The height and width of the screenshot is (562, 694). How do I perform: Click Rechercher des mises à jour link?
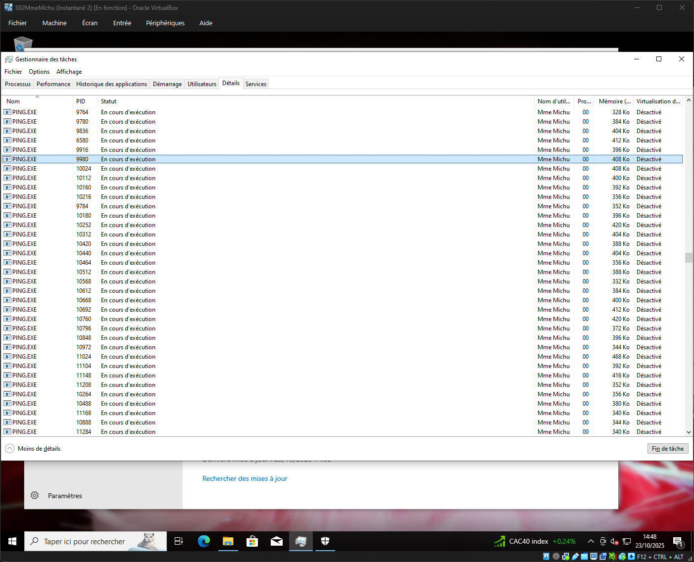[x=245, y=478]
